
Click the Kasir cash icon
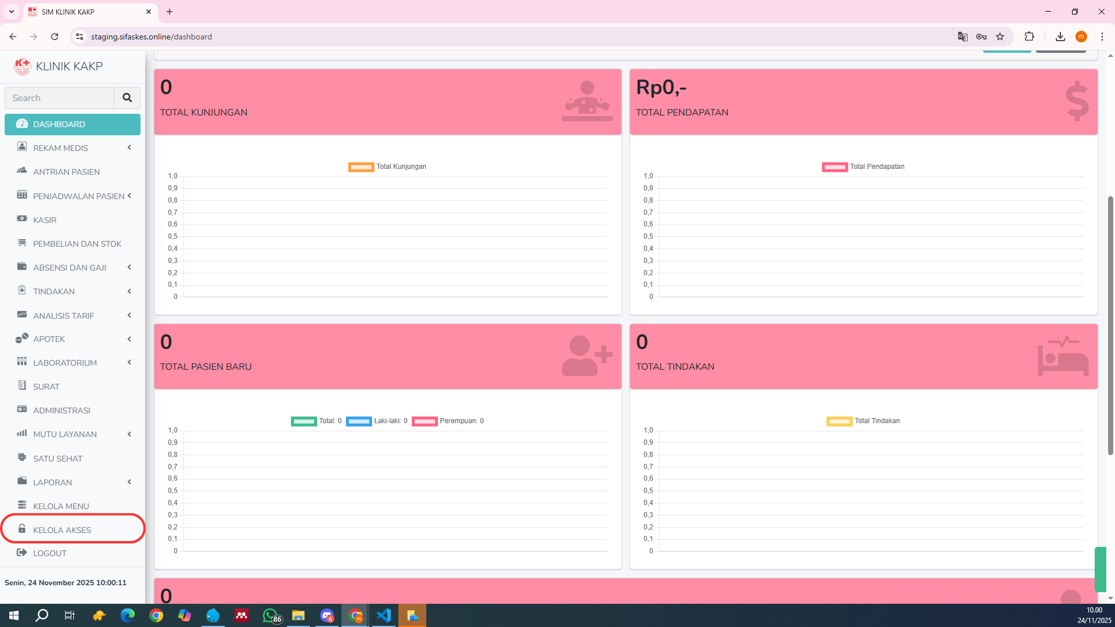pyautogui.click(x=22, y=219)
